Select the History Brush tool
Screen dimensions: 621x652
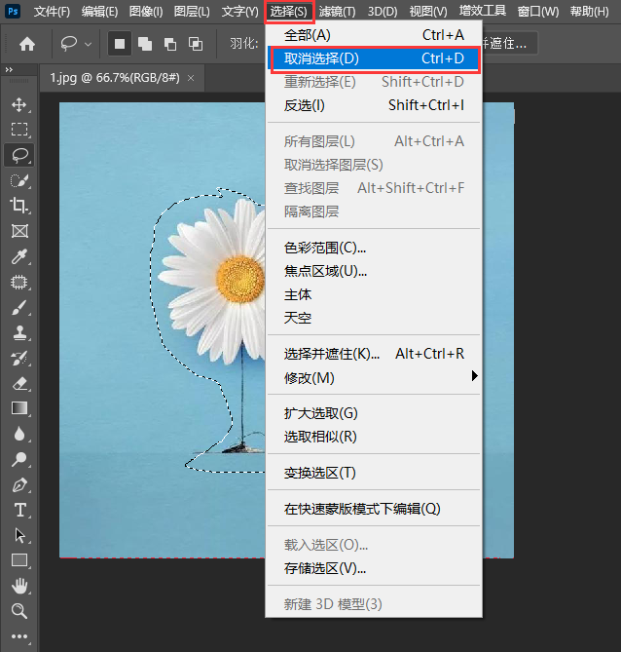pyautogui.click(x=19, y=358)
